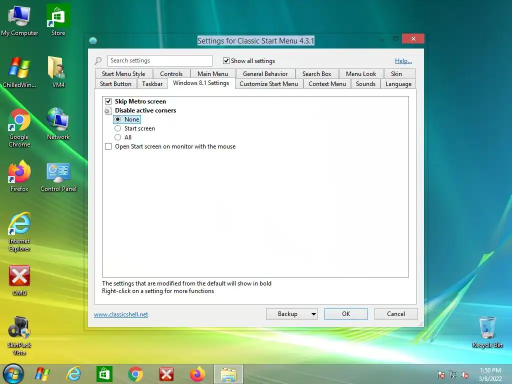The width and height of the screenshot is (512, 384).
Task: Click the red X taskbar icon
Action: tap(166, 374)
